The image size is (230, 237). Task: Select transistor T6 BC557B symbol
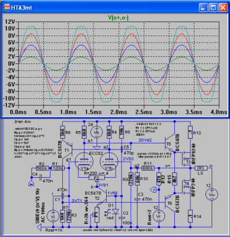coord(170,202)
